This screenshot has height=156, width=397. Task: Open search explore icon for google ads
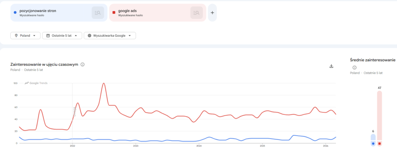[x=196, y=13]
